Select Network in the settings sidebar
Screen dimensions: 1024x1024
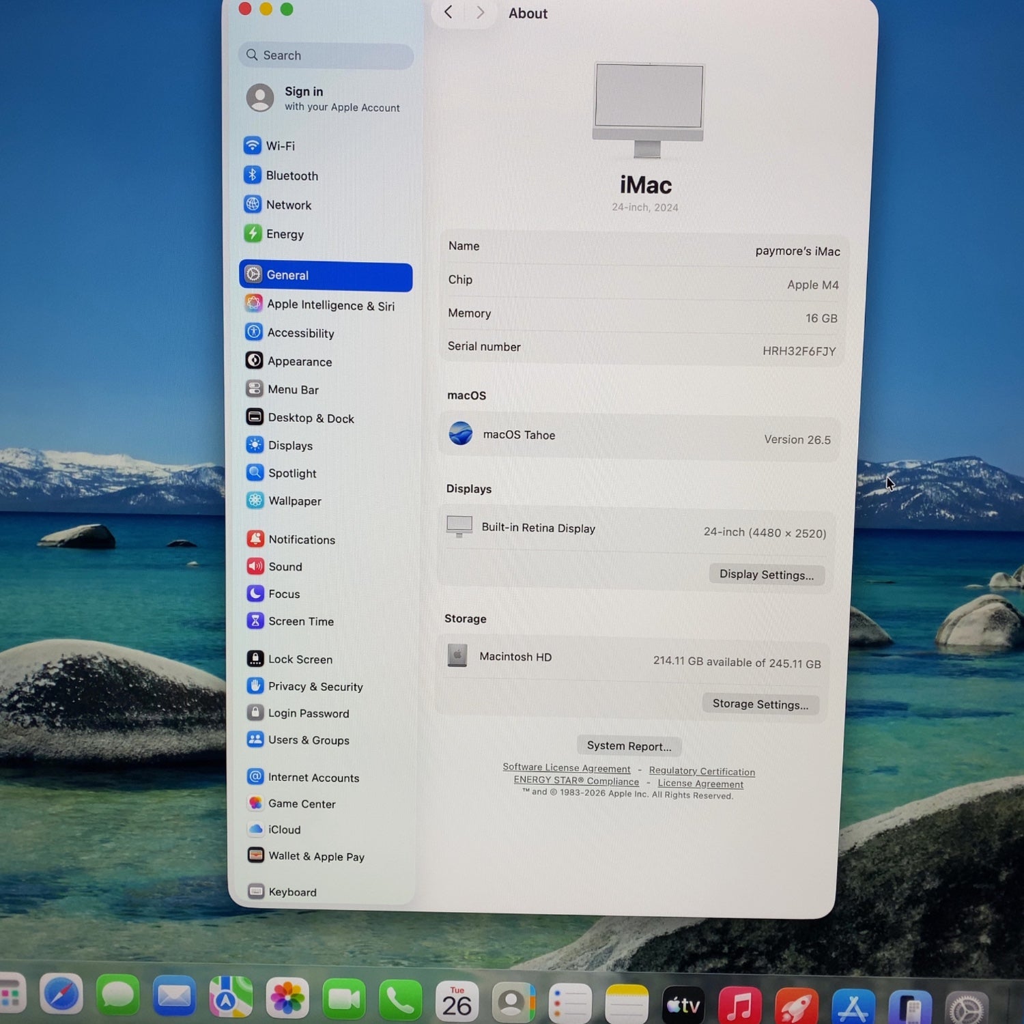278,205
